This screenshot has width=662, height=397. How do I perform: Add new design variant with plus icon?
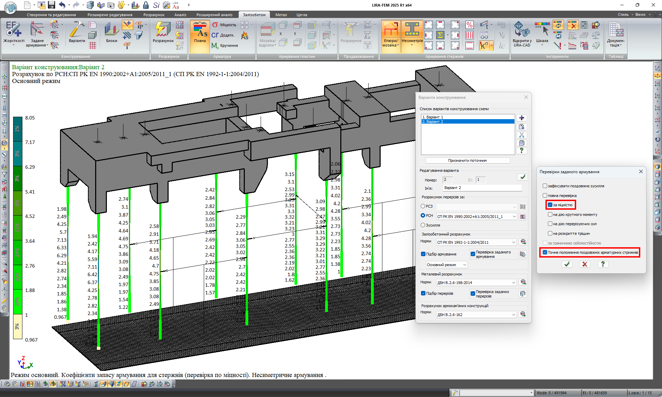pos(522,118)
